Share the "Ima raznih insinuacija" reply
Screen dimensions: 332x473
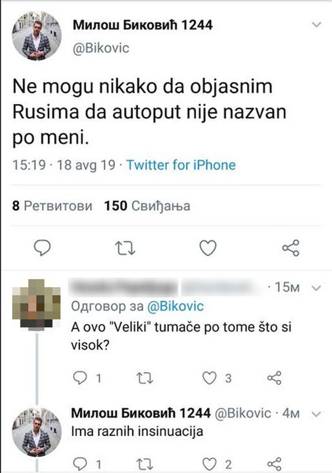(x=274, y=464)
